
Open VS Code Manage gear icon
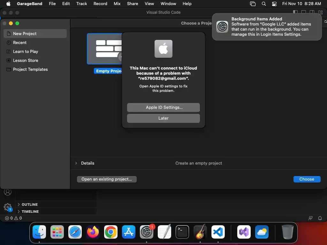(x=8, y=207)
